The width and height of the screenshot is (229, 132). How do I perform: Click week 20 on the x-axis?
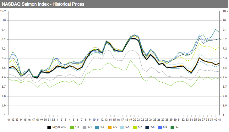134,120
